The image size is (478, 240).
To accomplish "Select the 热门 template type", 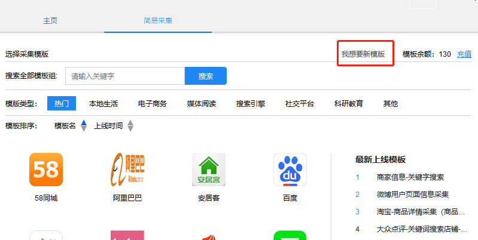I will point(62,103).
